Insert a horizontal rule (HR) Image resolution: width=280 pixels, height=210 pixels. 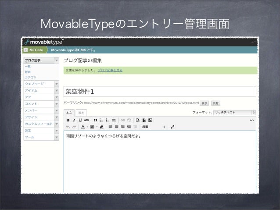click(x=114, y=120)
